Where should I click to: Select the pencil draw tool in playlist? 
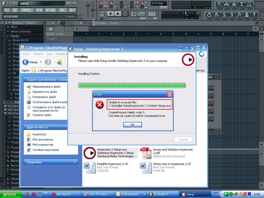point(58,23)
